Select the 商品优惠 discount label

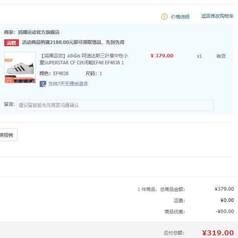click(175, 211)
